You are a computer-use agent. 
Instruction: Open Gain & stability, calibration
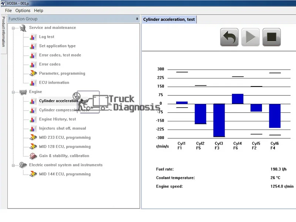click(64, 156)
